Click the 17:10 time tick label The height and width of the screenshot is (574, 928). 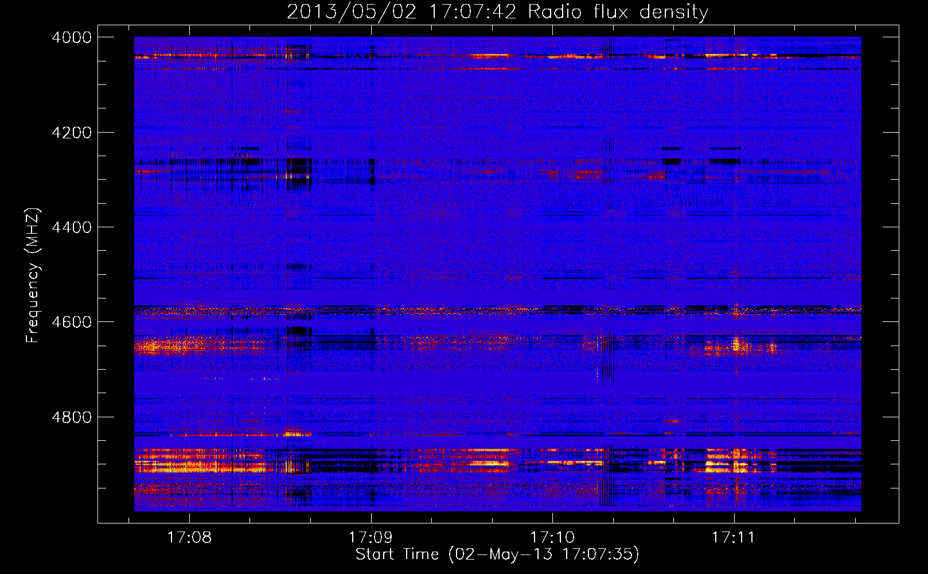552,537
